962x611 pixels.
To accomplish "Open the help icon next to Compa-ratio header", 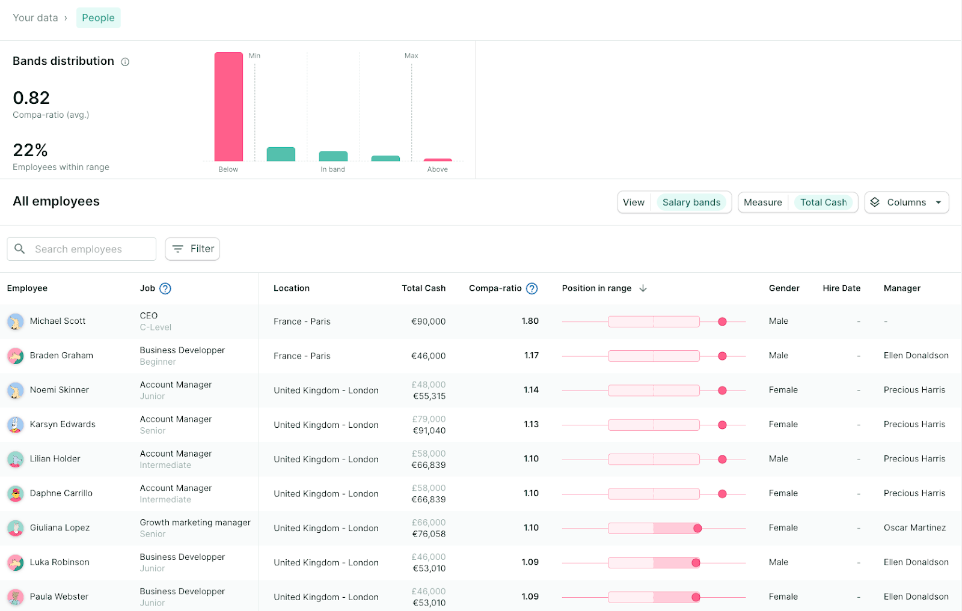I will coord(532,288).
